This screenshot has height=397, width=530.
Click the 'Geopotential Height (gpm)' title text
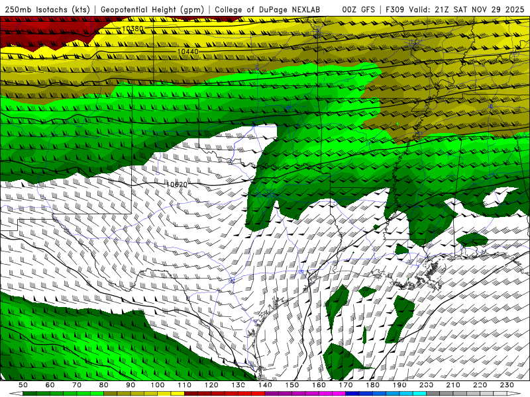tap(152, 9)
